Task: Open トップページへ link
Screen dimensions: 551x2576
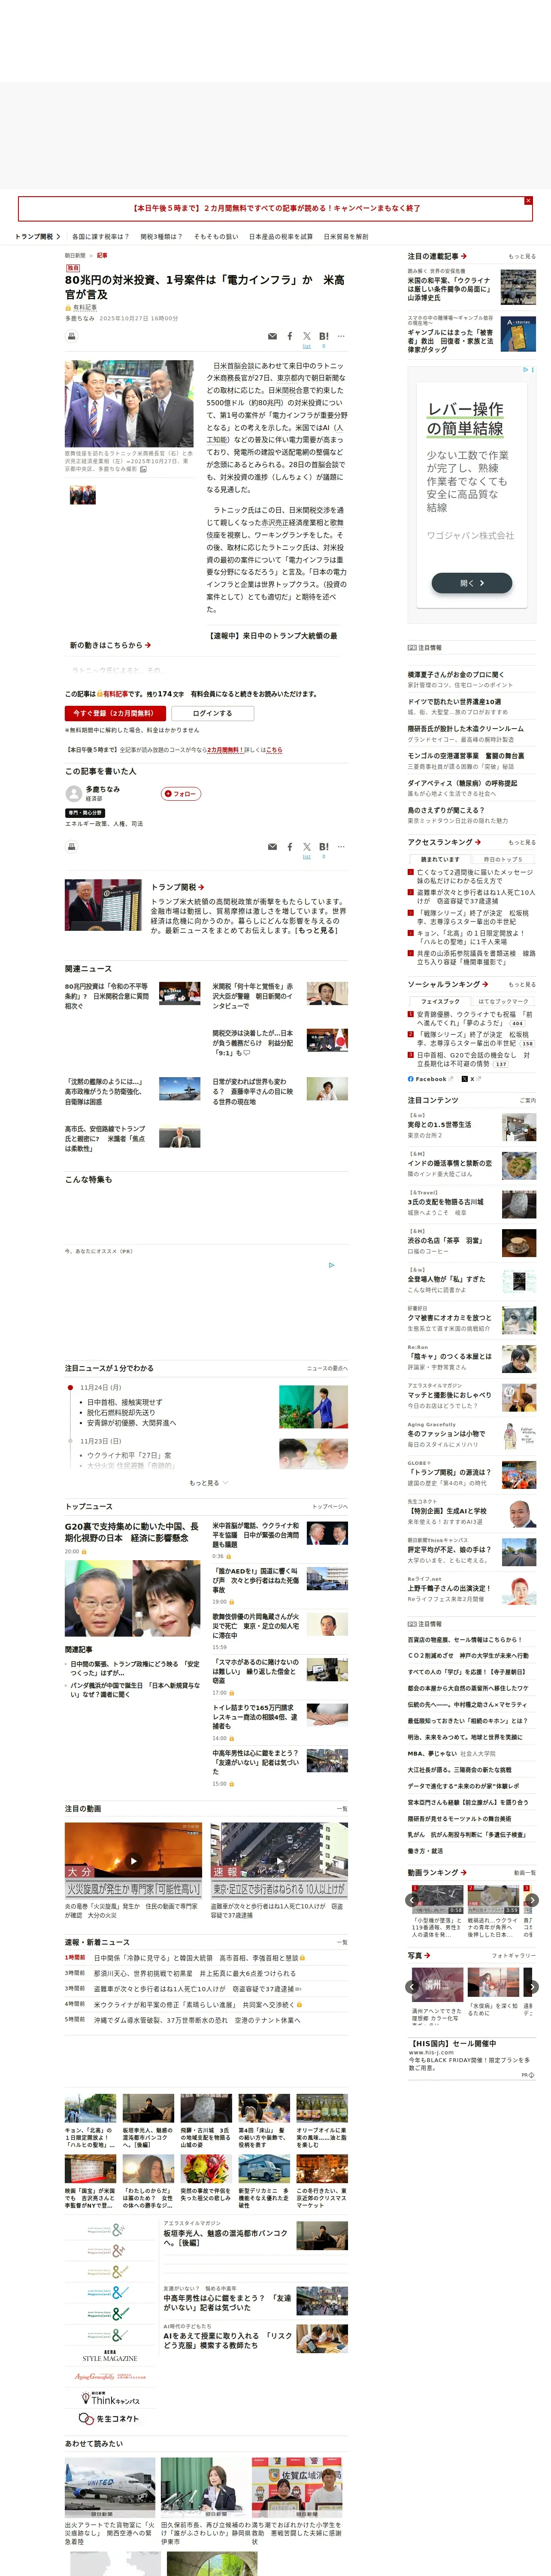Action: click(x=330, y=1506)
